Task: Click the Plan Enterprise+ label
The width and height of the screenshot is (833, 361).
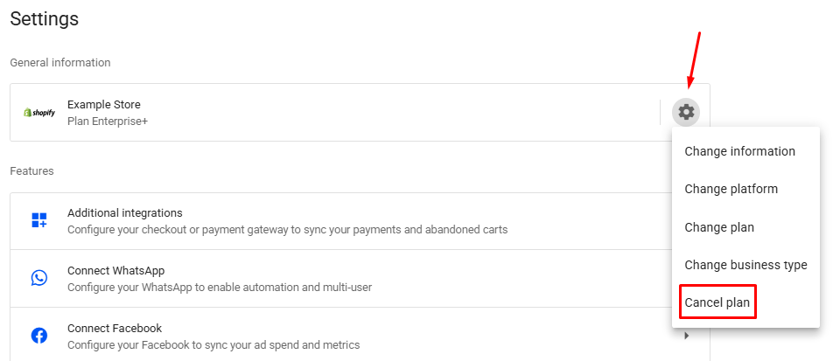Action: point(108,121)
